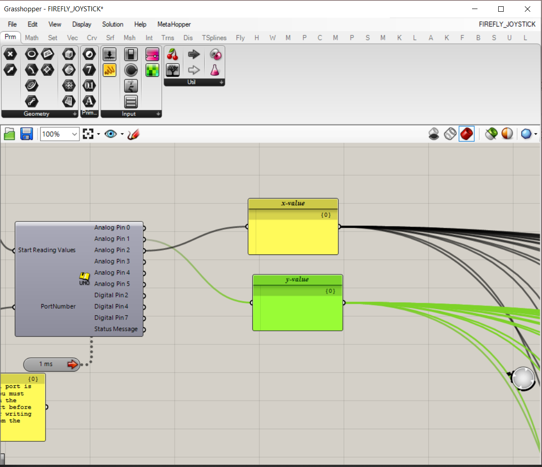542x467 pixels.
Task: Select the Integer parameter icon
Action: [x=89, y=70]
